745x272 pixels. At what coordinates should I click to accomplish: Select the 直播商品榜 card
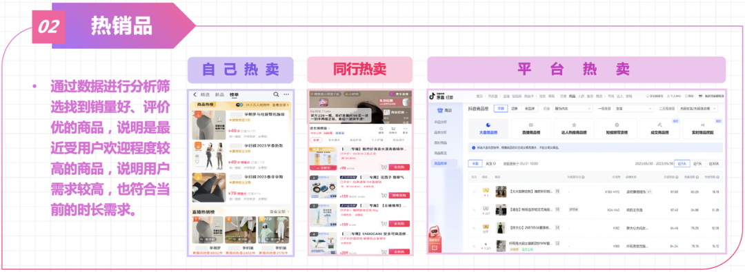coord(531,128)
